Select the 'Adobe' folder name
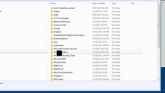Image resolution: width=165 pixels, height=93 pixels. pyautogui.click(x=57, y=11)
